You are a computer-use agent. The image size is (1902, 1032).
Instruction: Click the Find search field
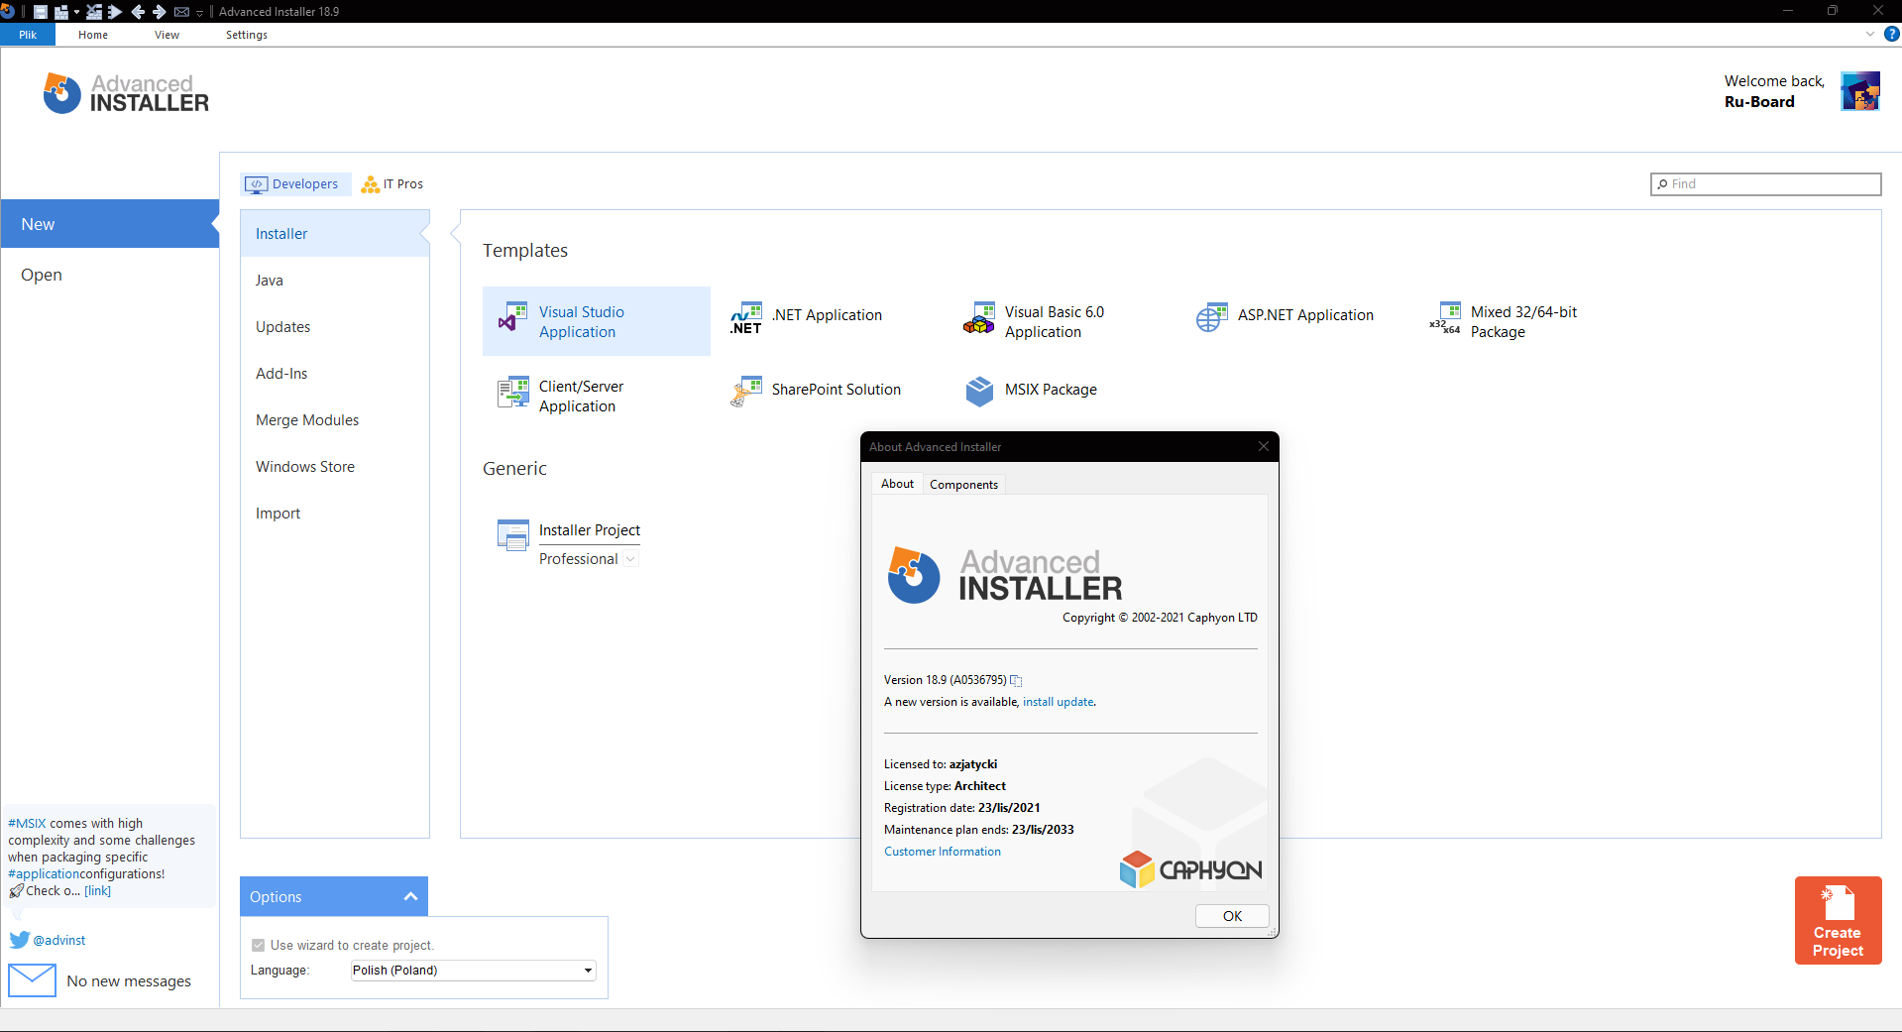(1765, 184)
